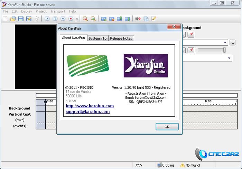
Task: Open the http://www.karafun.com link
Action: (90, 106)
